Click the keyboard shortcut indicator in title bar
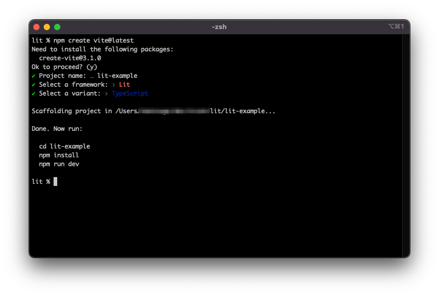The height and width of the screenshot is (296, 439). coord(396,26)
